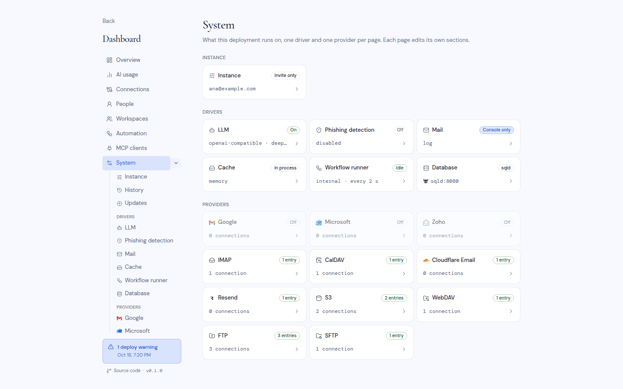The height and width of the screenshot is (389, 623).
Task: Click the People person icon
Action: (109, 104)
